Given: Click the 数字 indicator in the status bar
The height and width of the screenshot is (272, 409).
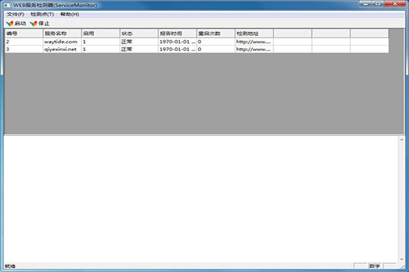Looking at the screenshot, I should 374,266.
